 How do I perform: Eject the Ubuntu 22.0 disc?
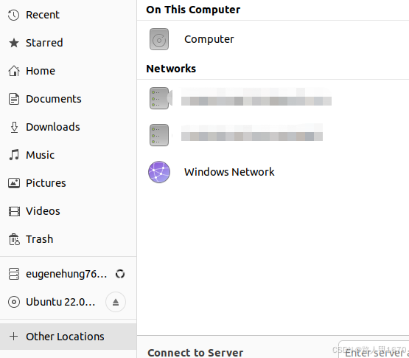pyautogui.click(x=116, y=302)
